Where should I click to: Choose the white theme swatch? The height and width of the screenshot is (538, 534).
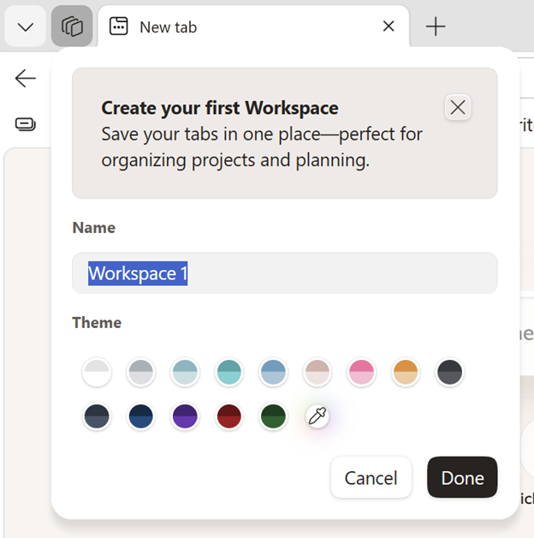(97, 373)
